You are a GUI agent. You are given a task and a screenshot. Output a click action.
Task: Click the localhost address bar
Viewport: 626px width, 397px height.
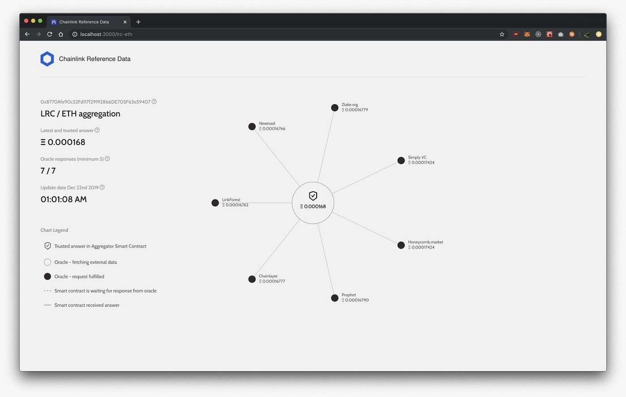107,34
